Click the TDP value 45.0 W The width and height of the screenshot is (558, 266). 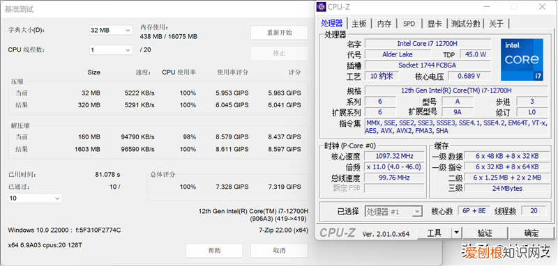(476, 54)
